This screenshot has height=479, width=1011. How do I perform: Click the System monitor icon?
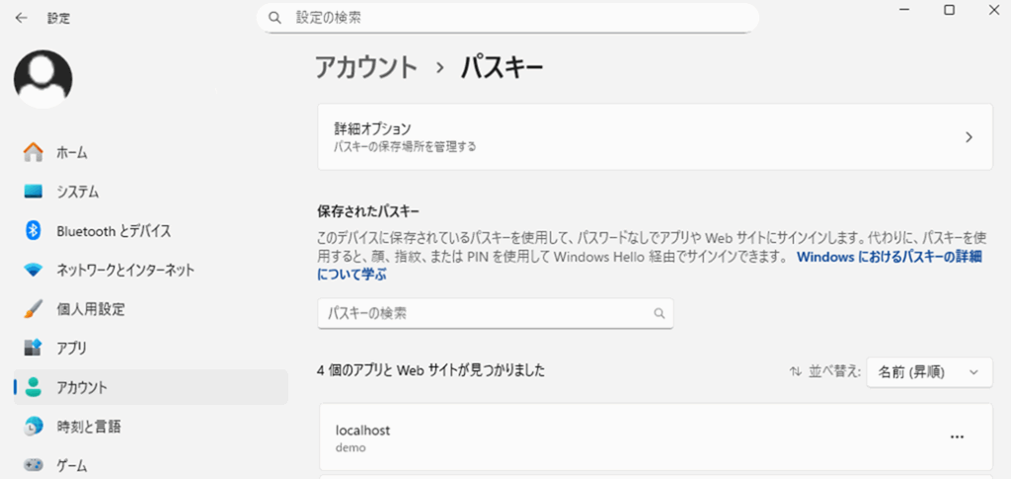pos(34,192)
